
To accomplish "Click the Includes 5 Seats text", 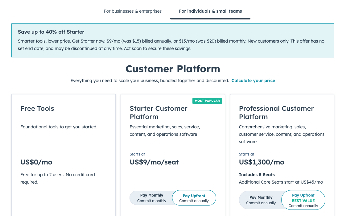I will click(x=257, y=175).
